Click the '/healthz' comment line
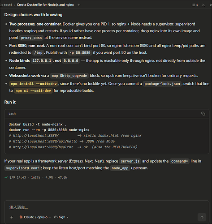This screenshot has width=212, height=224. coord(73,147)
